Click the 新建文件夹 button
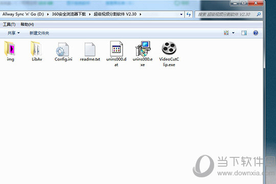This screenshot has height=184, width=276. (39, 33)
